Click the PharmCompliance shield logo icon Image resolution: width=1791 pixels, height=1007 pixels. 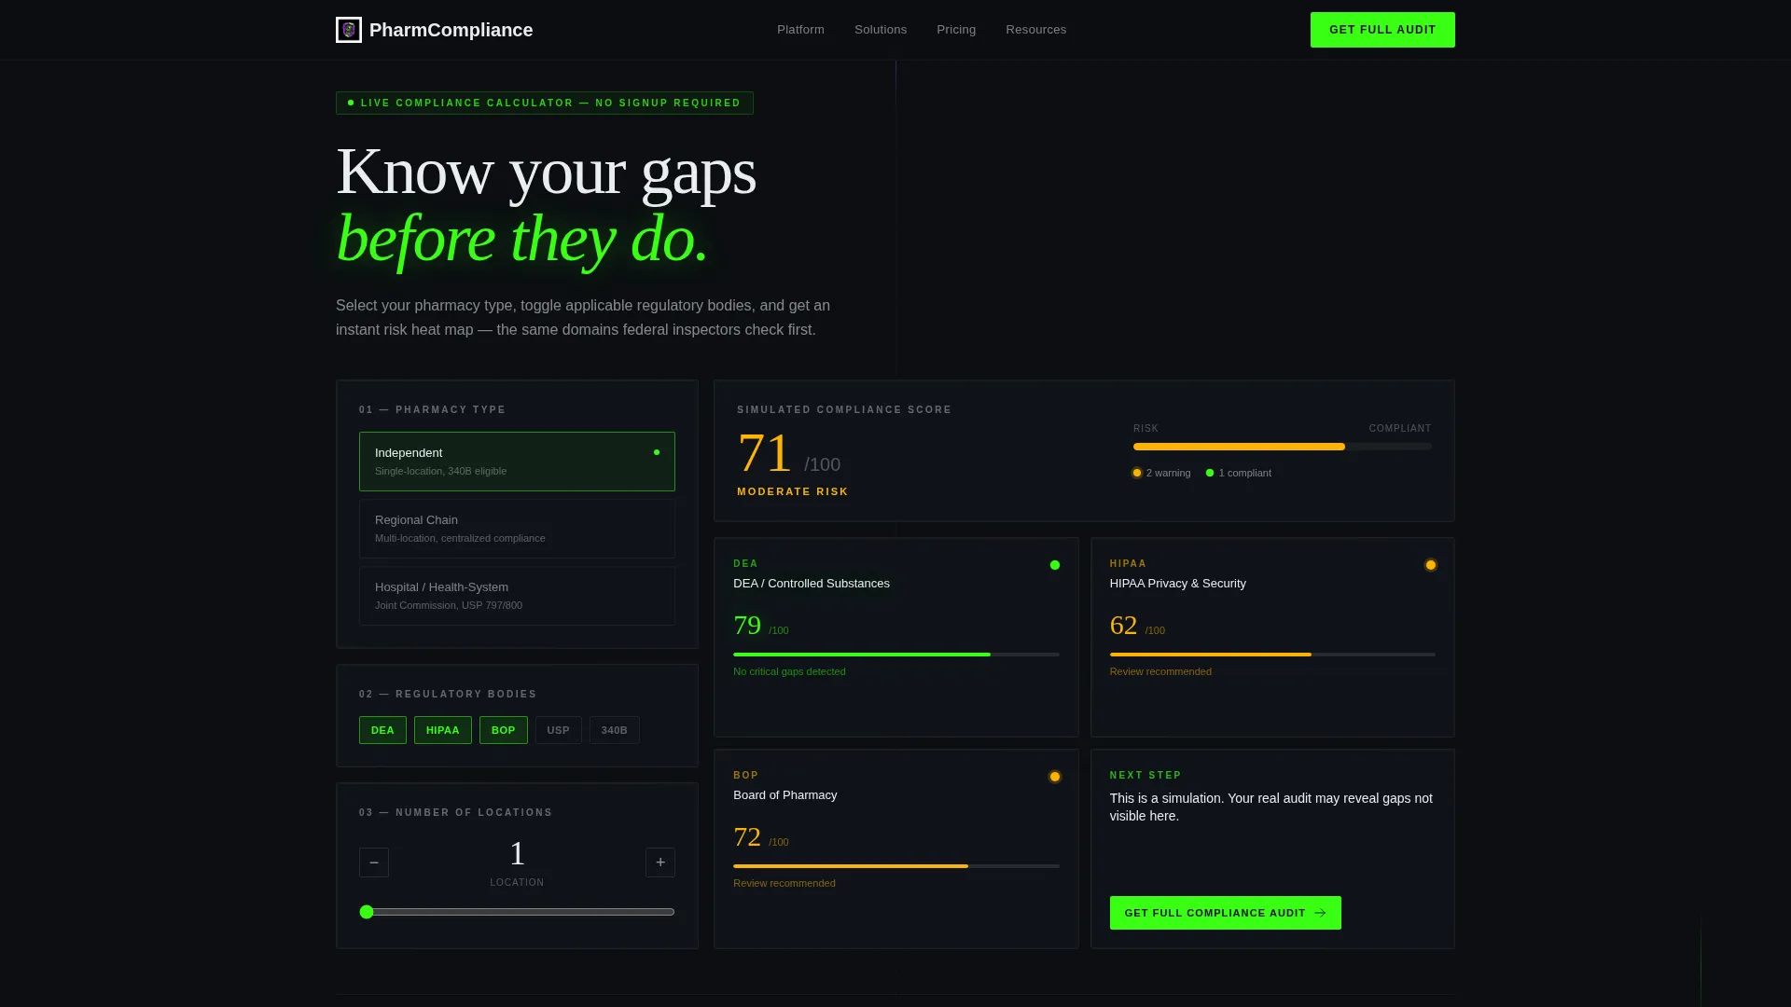(x=349, y=30)
